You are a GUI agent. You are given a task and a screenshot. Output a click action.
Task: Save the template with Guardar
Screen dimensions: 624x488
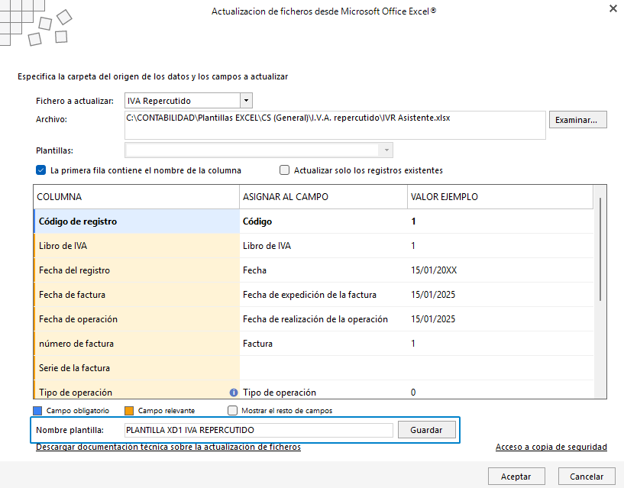[x=427, y=430]
